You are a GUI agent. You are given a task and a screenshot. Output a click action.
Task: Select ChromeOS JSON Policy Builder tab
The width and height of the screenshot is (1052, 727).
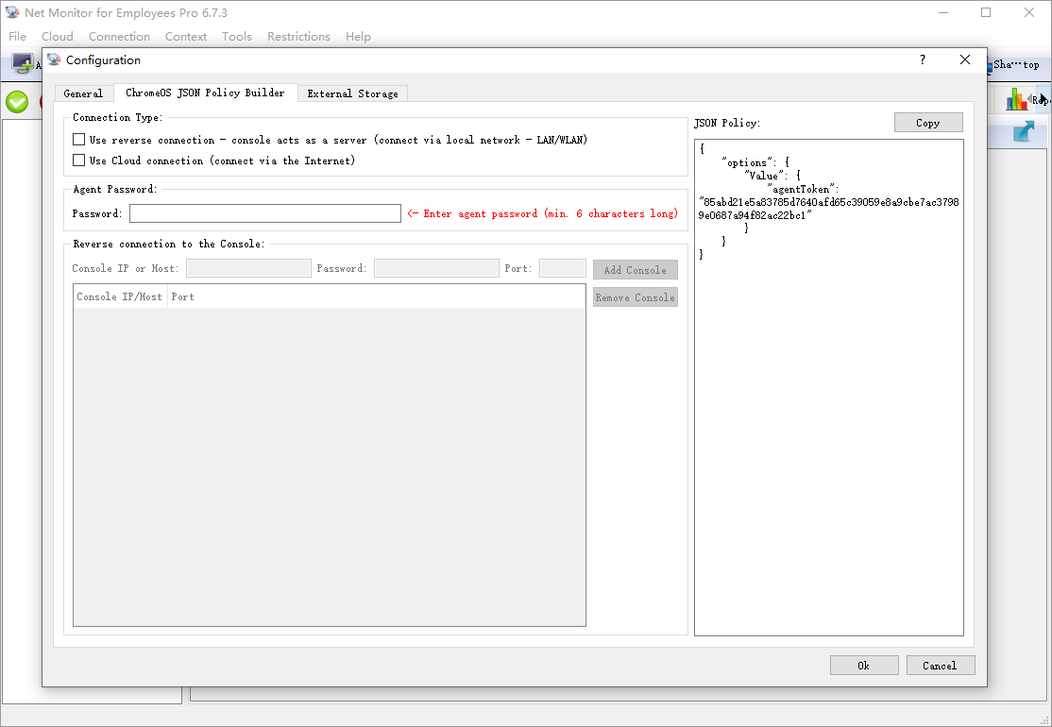pos(205,93)
